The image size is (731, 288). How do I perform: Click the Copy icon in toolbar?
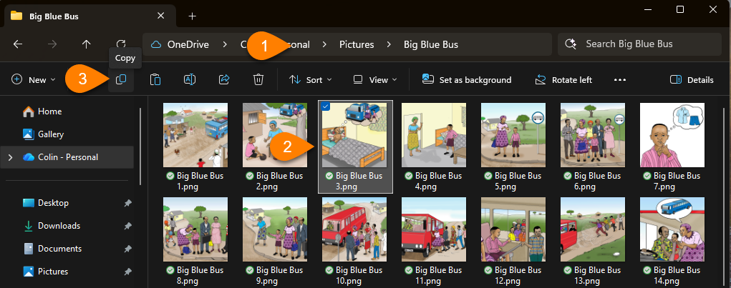[x=121, y=80]
